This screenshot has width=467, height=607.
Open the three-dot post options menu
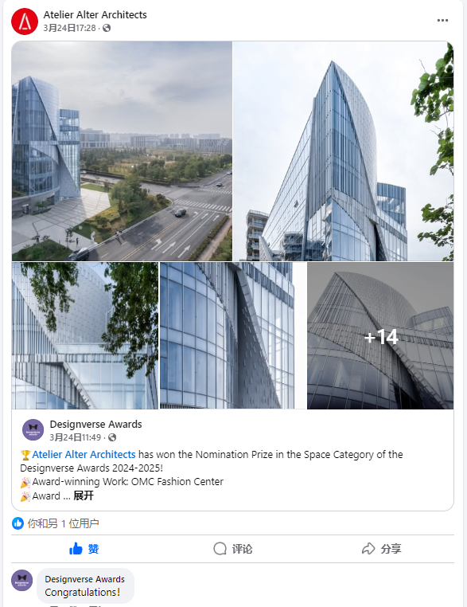click(x=442, y=21)
